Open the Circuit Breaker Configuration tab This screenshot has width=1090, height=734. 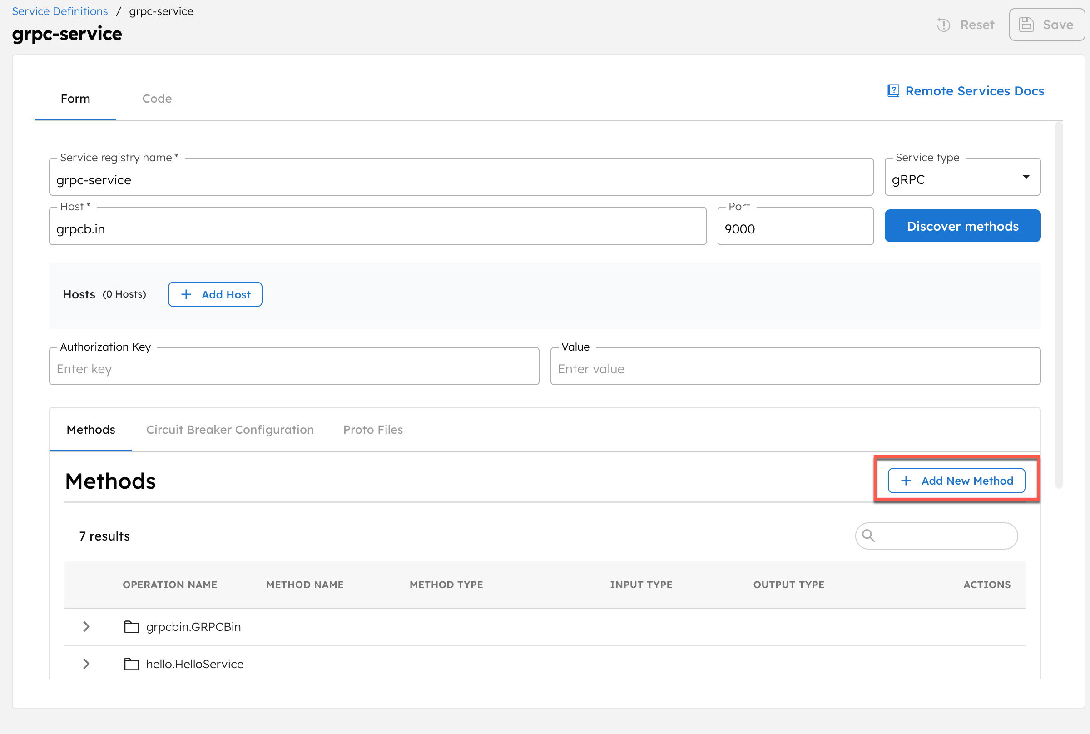(x=229, y=429)
